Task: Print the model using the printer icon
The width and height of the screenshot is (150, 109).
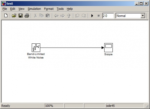Action: [x=27, y=16]
